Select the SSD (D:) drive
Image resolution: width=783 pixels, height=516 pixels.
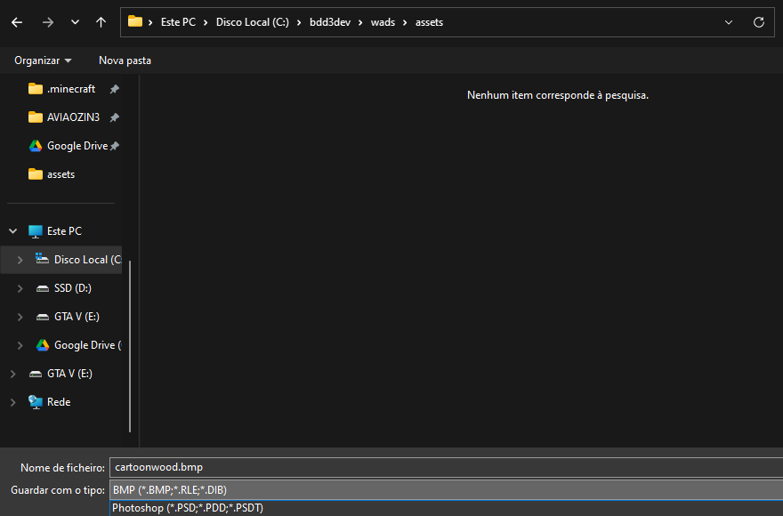click(72, 288)
